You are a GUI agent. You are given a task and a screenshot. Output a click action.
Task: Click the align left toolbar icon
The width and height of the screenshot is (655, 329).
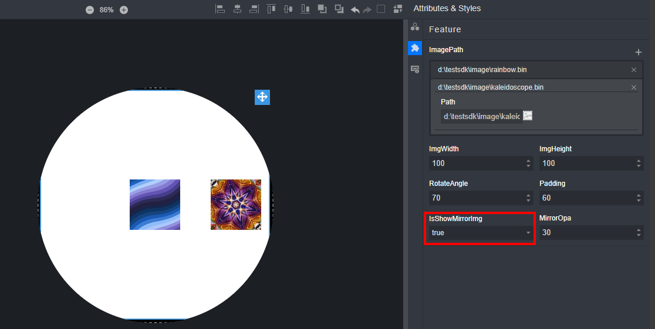[x=220, y=9]
